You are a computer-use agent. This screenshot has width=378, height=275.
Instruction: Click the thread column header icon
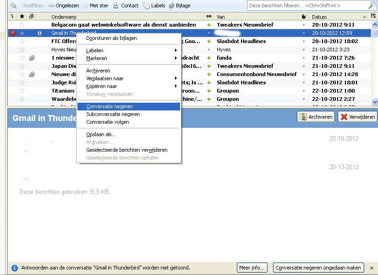click(12, 16)
